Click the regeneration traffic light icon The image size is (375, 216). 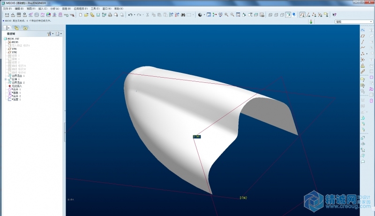point(311,22)
